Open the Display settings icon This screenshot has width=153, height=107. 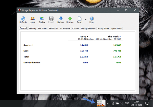42,19
